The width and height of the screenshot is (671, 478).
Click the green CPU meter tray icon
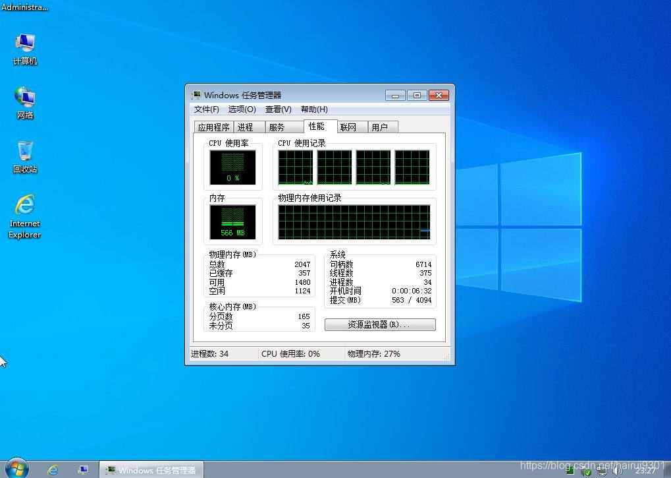pos(570,471)
